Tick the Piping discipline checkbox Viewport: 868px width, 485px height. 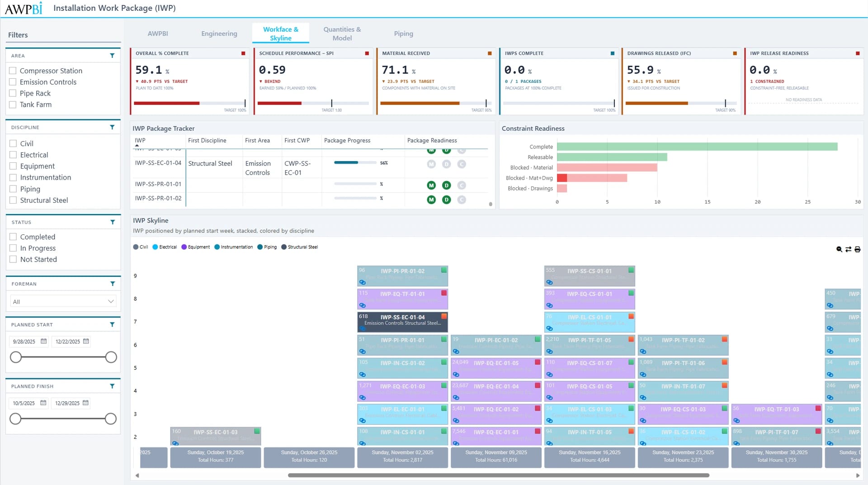click(x=13, y=189)
